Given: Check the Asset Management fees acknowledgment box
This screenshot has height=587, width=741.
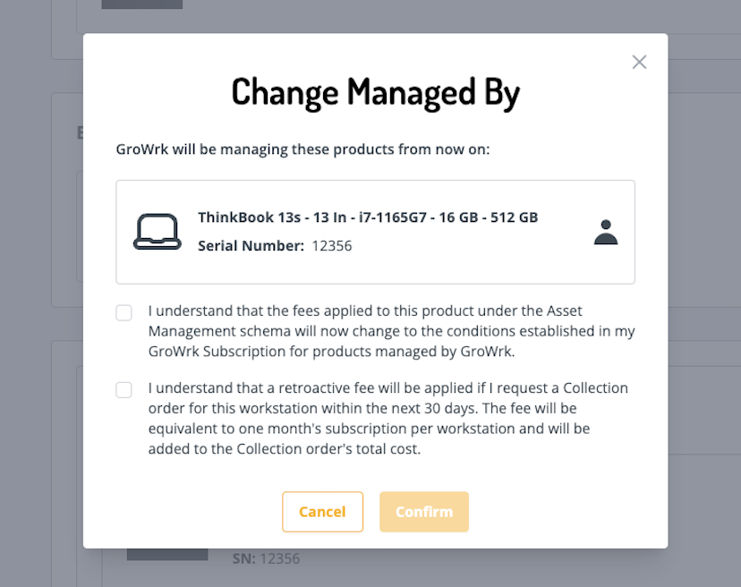Looking at the screenshot, I should point(123,312).
